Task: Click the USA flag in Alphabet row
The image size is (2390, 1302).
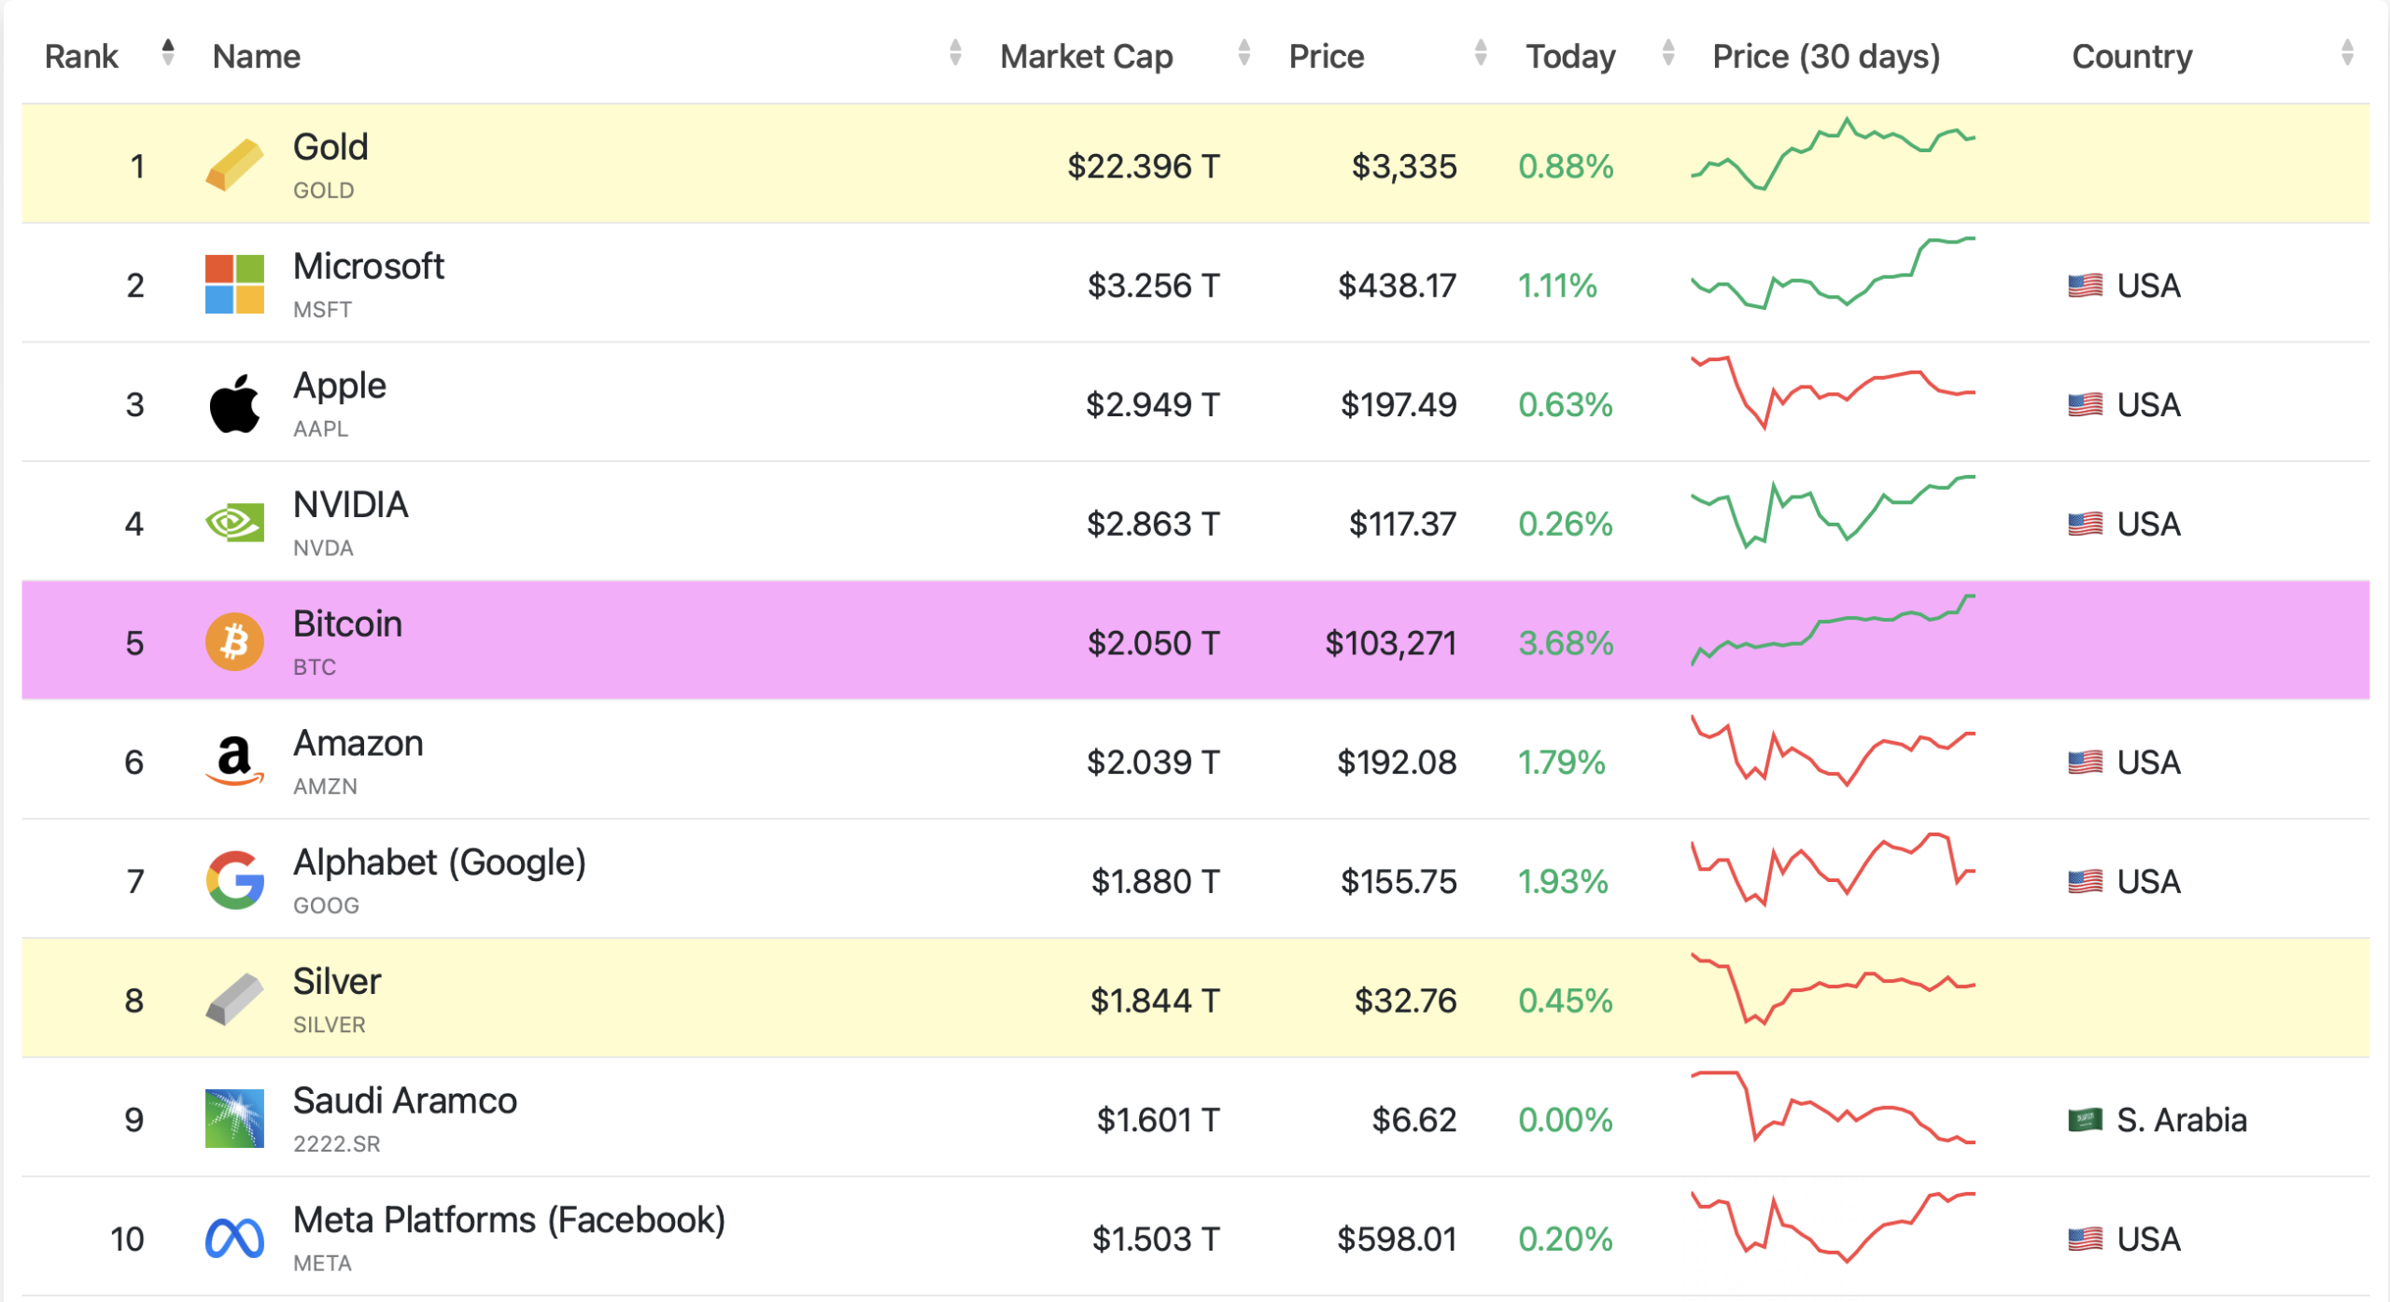Action: click(x=2085, y=881)
